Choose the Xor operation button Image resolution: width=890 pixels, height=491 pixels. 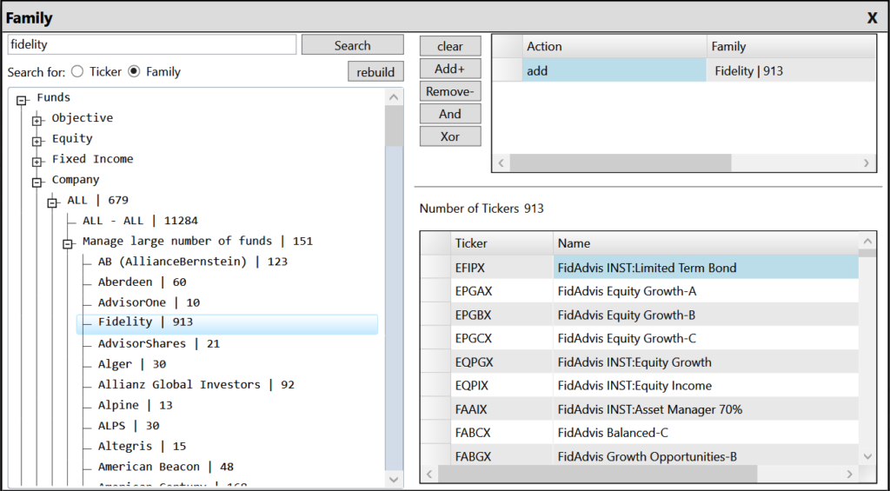[449, 136]
